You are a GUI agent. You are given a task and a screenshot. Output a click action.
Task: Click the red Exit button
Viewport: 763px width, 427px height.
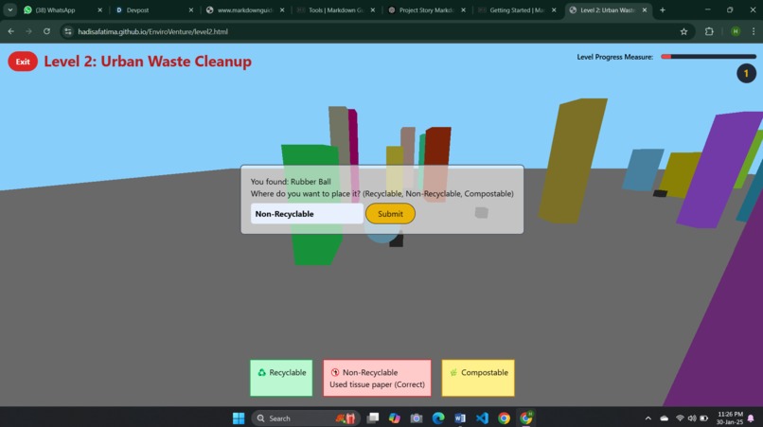(x=23, y=62)
